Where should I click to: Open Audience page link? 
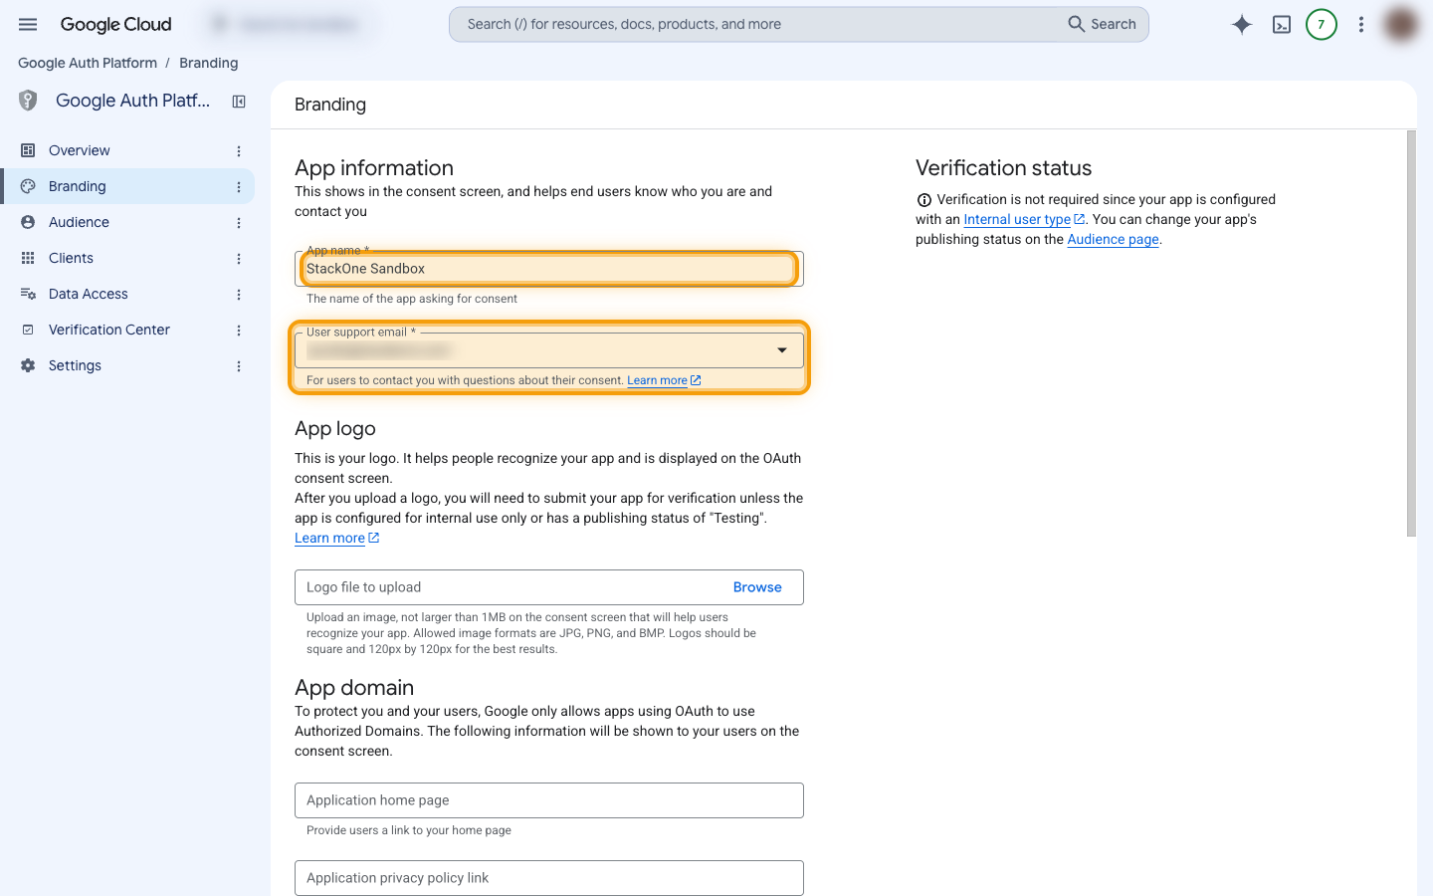point(1113,239)
